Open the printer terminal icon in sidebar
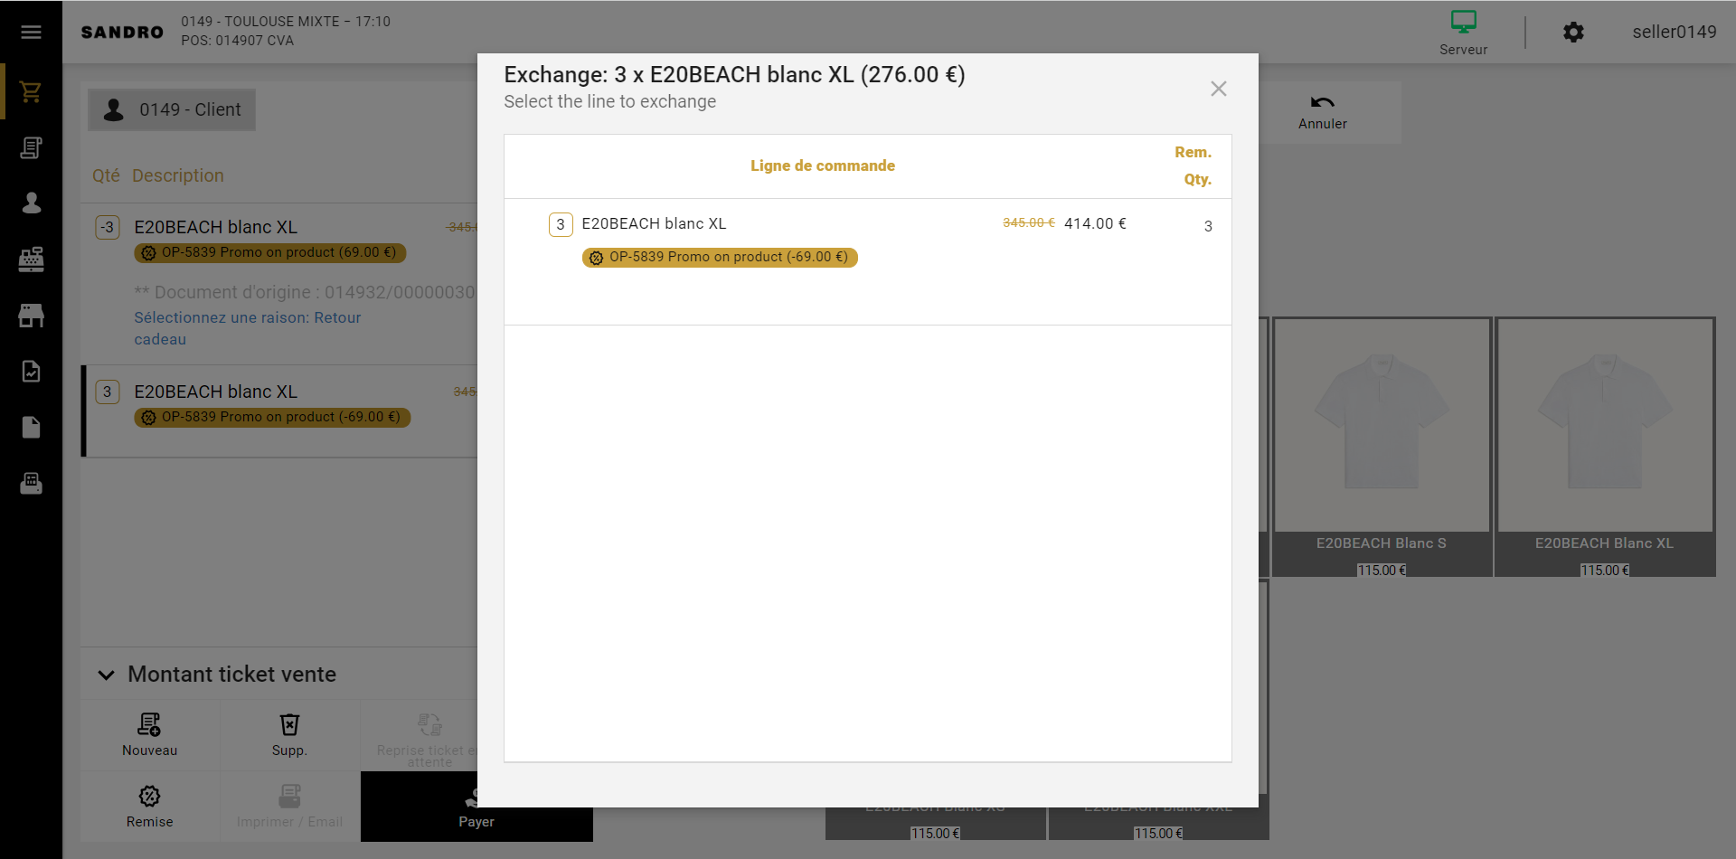Screen dimensions: 1736x859 tap(31, 483)
